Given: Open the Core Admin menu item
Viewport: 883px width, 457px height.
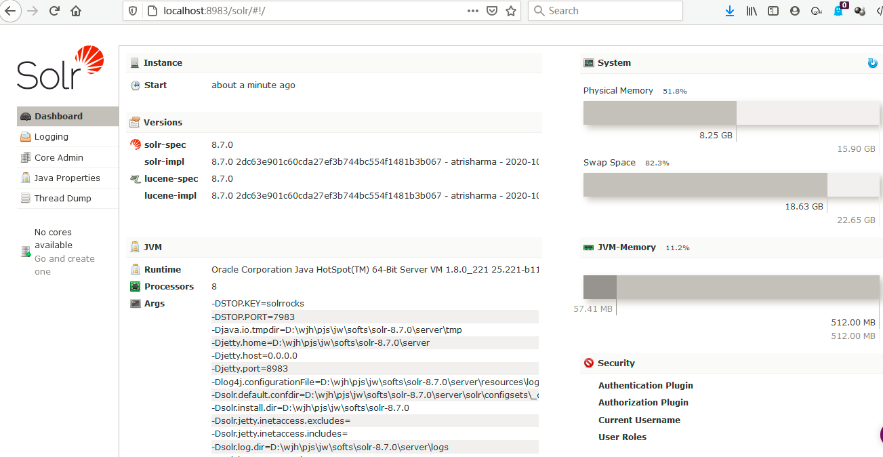Looking at the screenshot, I should coord(68,157).
